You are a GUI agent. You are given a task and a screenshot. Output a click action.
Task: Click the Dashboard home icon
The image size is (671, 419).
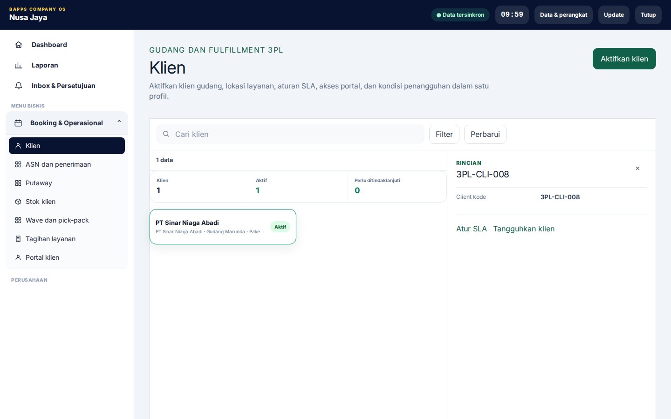19,45
